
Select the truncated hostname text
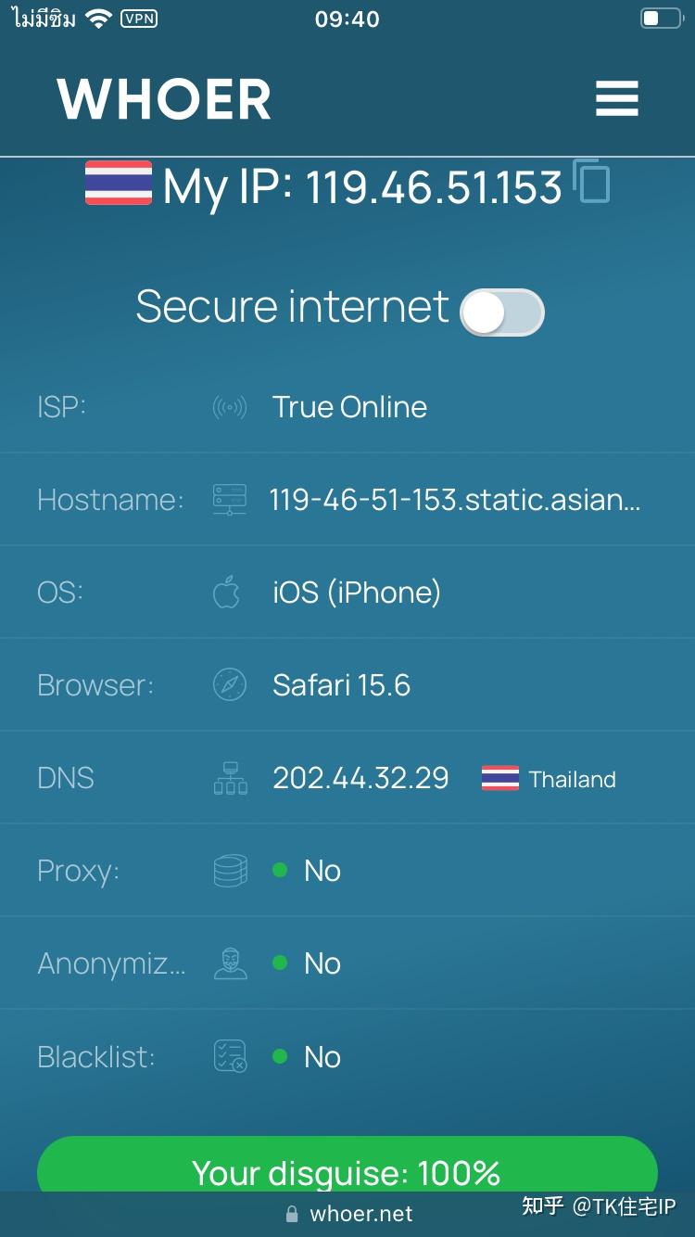pyautogui.click(x=454, y=500)
